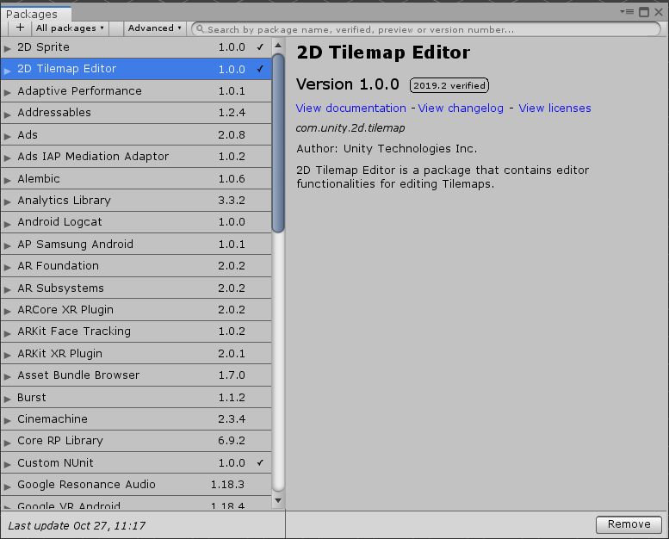669x539 pixels.
Task: Expand the 2D Sprite package arrow
Action: tap(7, 48)
